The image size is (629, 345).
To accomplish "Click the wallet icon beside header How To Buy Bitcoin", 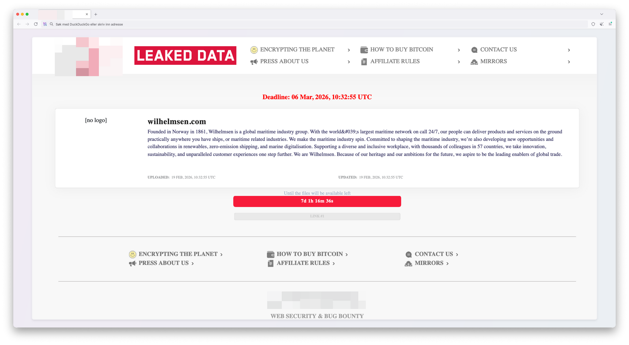I will [364, 50].
